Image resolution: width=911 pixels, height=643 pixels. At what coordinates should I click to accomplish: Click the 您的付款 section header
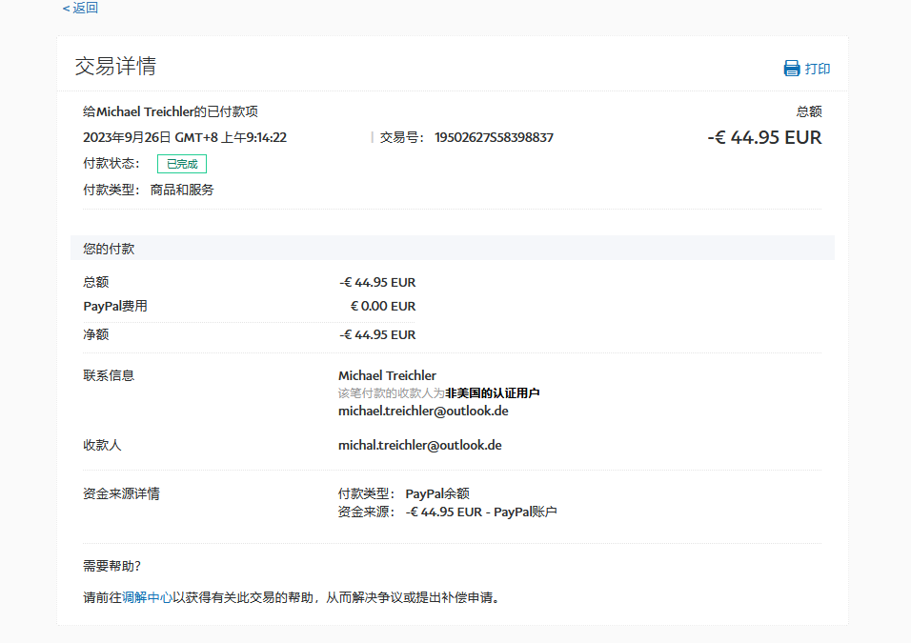(109, 249)
